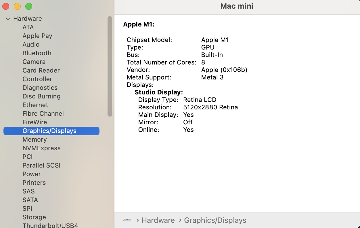Click the Resolution: label

155,107
